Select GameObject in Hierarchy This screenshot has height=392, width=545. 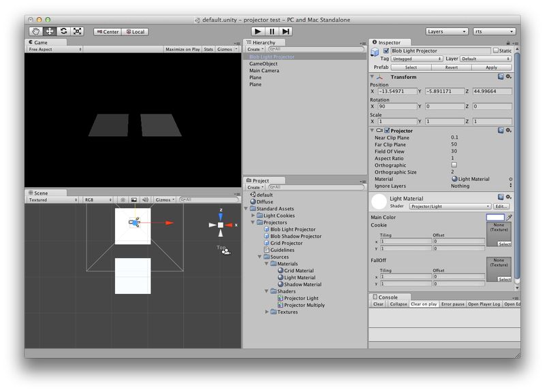(263, 63)
